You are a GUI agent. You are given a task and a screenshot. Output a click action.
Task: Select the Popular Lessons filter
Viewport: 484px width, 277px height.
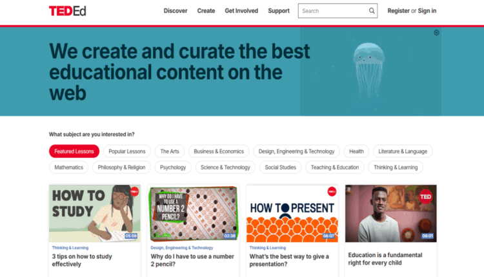point(126,151)
